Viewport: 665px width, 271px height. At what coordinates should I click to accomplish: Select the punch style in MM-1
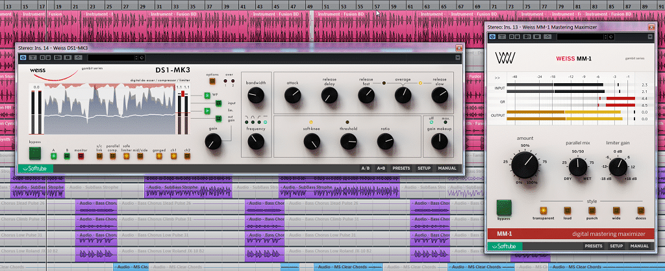tap(592, 210)
